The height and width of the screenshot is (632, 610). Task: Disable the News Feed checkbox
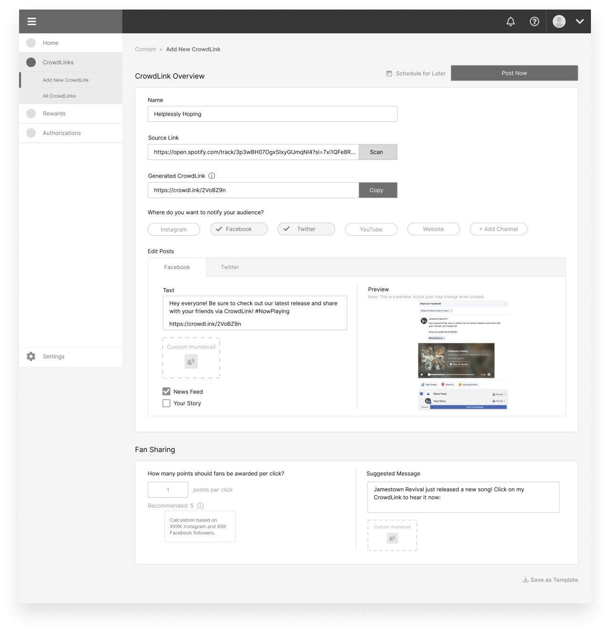(x=166, y=391)
